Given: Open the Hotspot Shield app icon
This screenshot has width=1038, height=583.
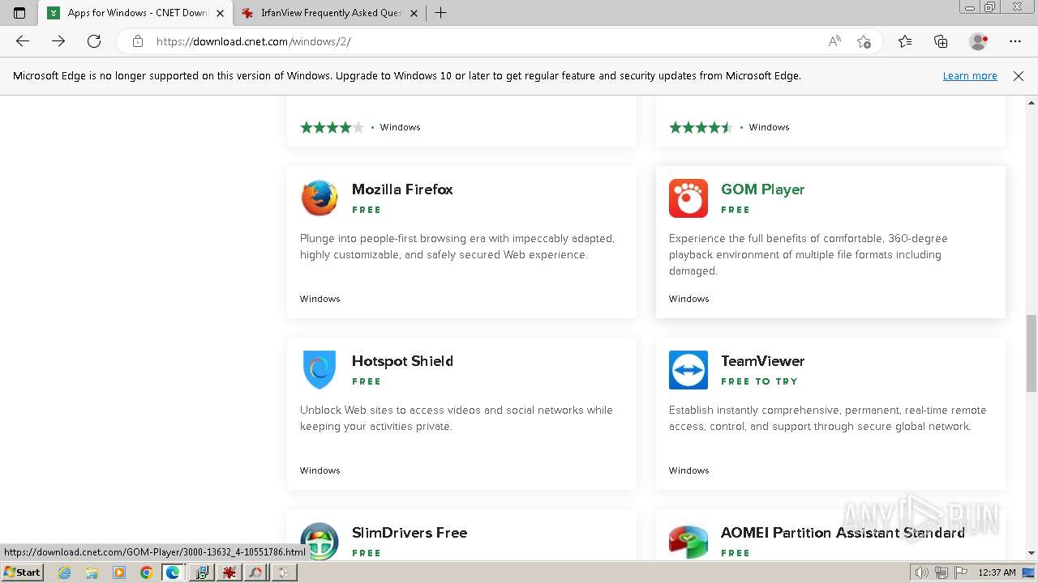Looking at the screenshot, I should [x=320, y=370].
